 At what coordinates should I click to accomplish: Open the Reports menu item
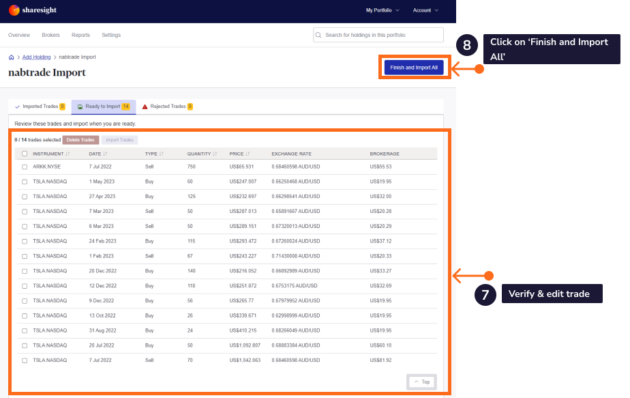[x=80, y=35]
